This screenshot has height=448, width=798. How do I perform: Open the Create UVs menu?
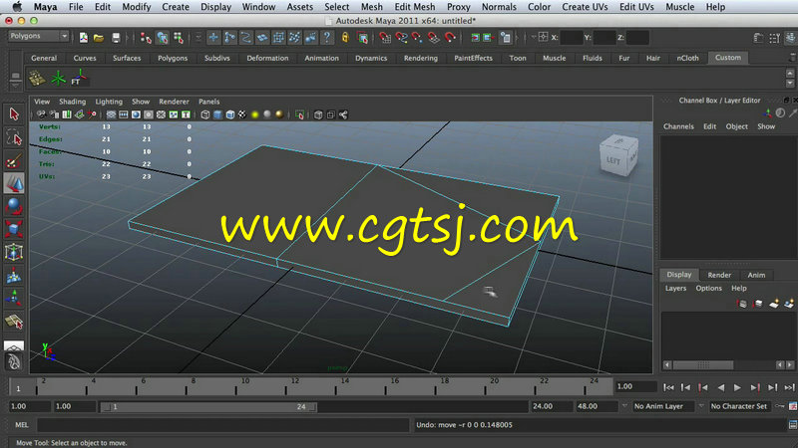click(585, 7)
